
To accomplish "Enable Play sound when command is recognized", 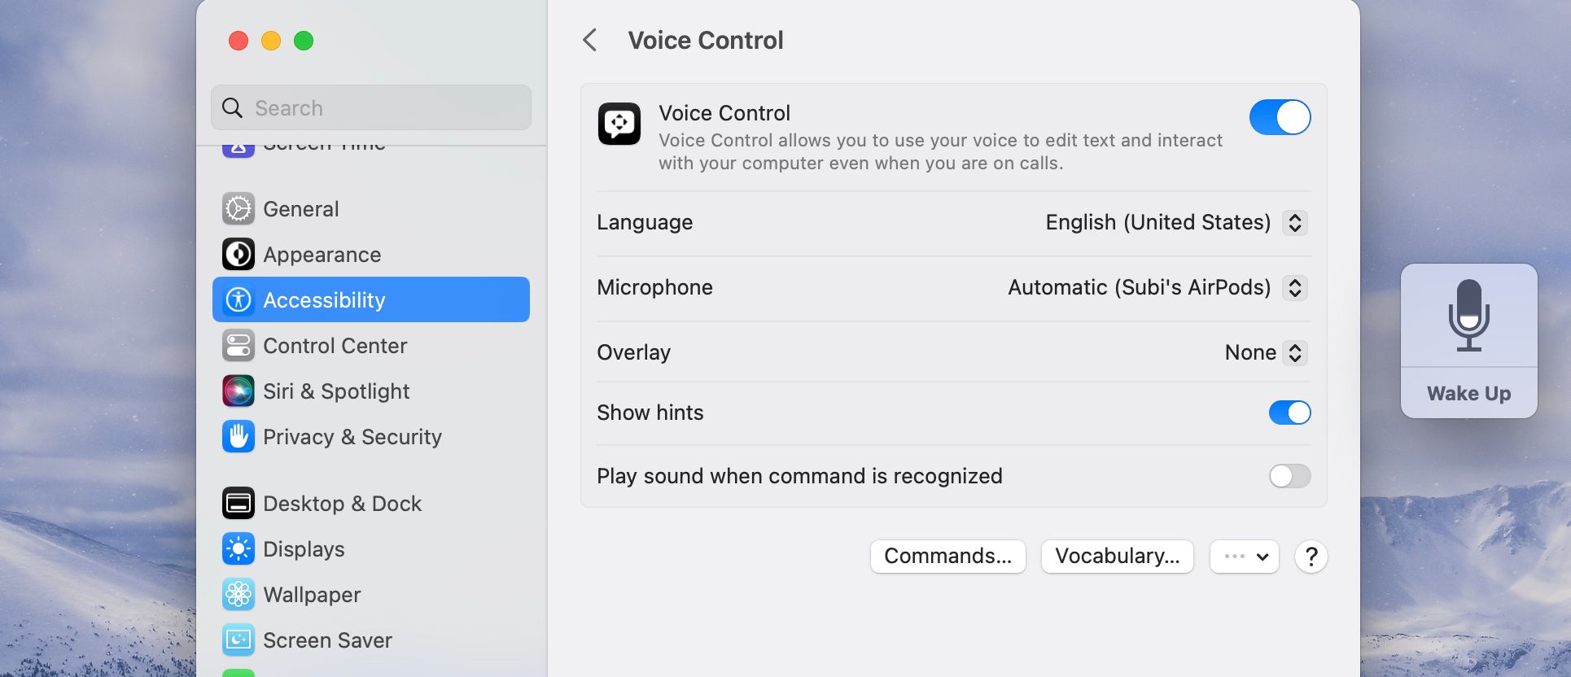I will point(1289,476).
